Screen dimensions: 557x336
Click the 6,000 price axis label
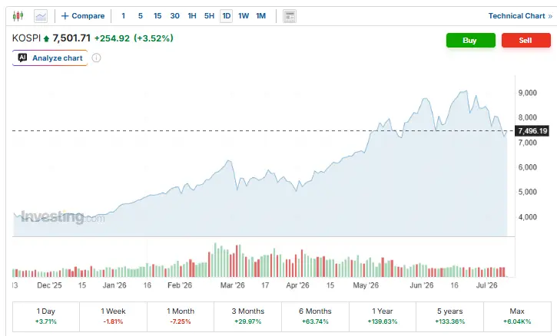click(x=528, y=167)
